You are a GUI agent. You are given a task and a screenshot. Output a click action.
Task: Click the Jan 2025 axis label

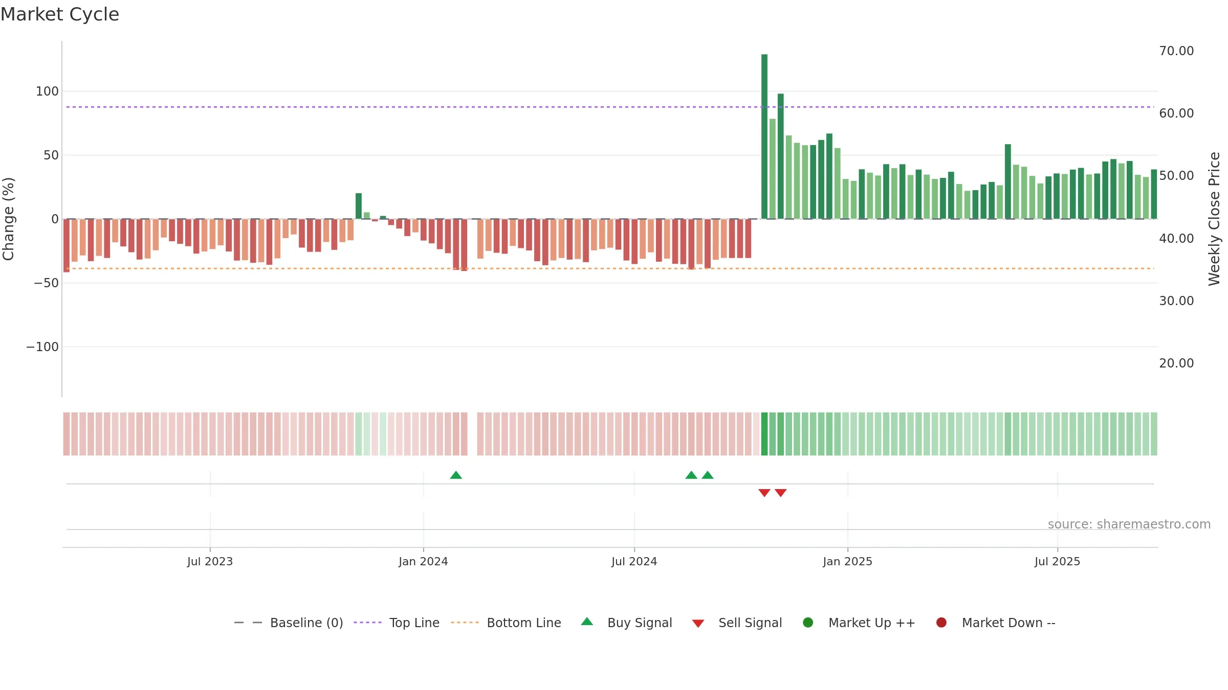pos(847,562)
